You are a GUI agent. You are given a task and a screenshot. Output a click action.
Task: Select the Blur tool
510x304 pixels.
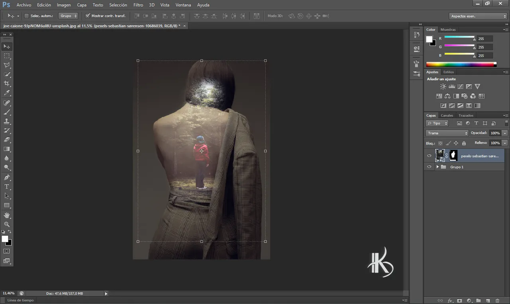(7, 158)
